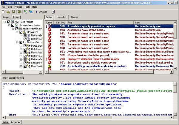Open the Tools menu

coord(27,7)
